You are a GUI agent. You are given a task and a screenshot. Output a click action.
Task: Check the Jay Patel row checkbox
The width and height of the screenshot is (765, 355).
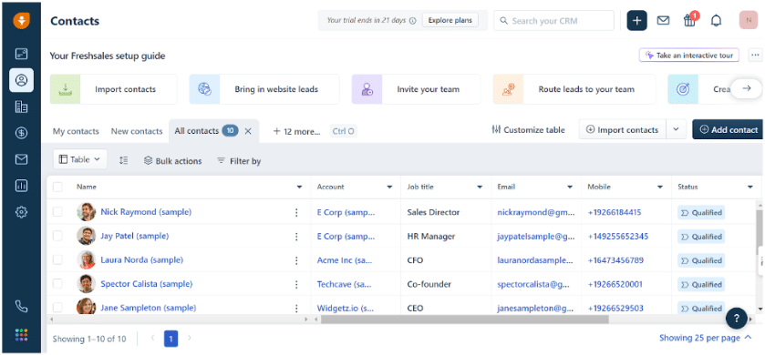57,236
